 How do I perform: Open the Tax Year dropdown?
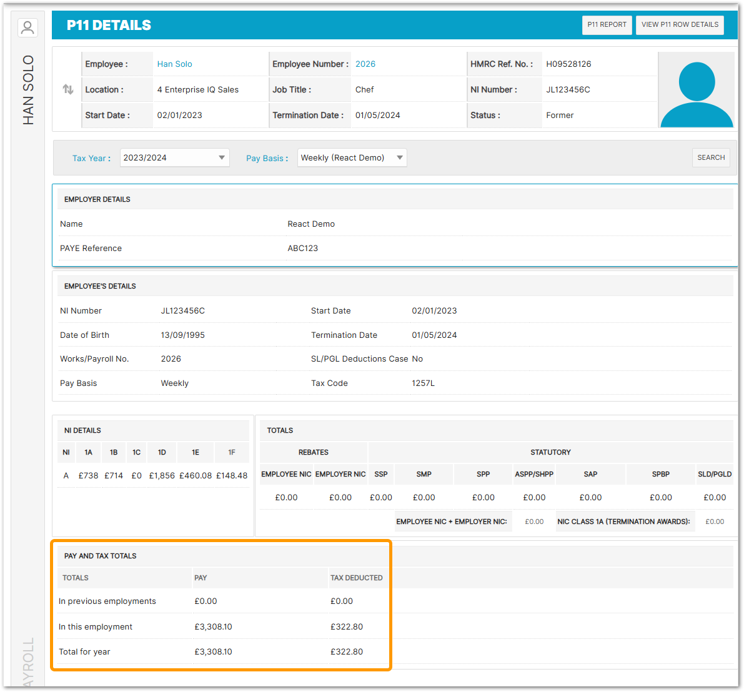174,157
